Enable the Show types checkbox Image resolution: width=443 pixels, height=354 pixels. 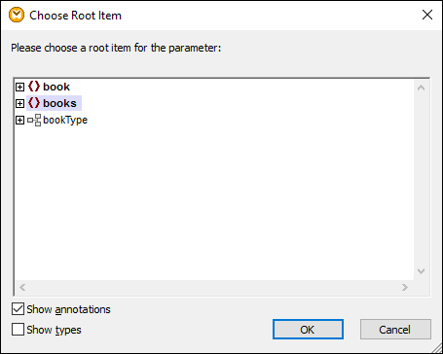(18, 330)
